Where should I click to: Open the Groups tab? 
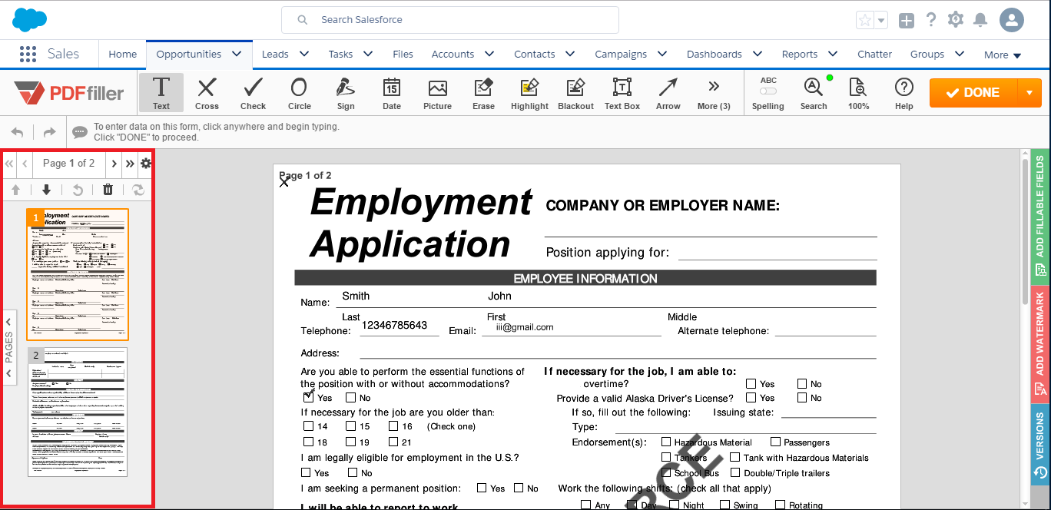927,54
